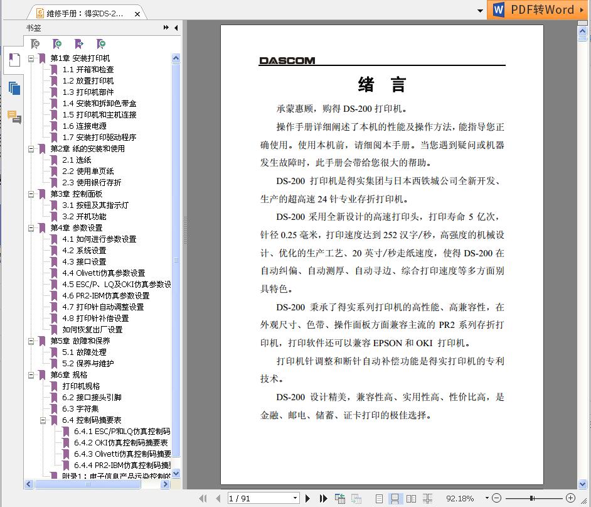Open dropdown arrow beside PDF转Word
The width and height of the screenshot is (591, 507).
480,11
